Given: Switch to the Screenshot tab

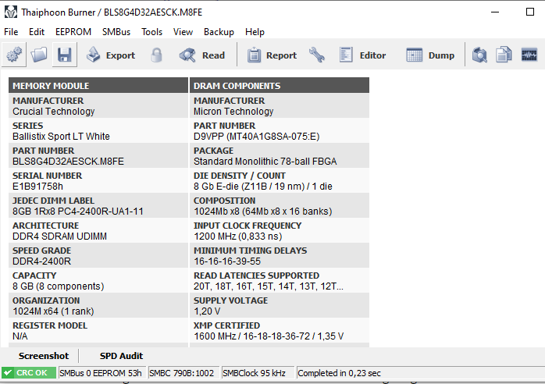Looking at the screenshot, I should click(x=44, y=356).
